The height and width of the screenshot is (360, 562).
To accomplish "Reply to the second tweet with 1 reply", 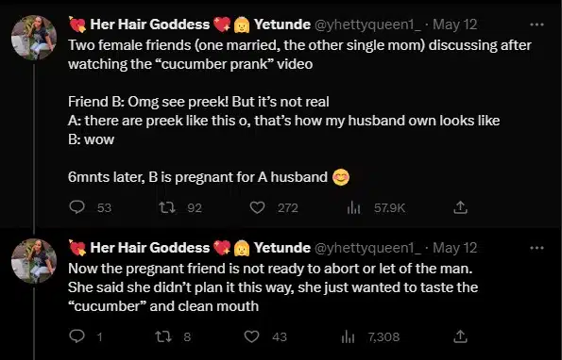I will click(77, 336).
